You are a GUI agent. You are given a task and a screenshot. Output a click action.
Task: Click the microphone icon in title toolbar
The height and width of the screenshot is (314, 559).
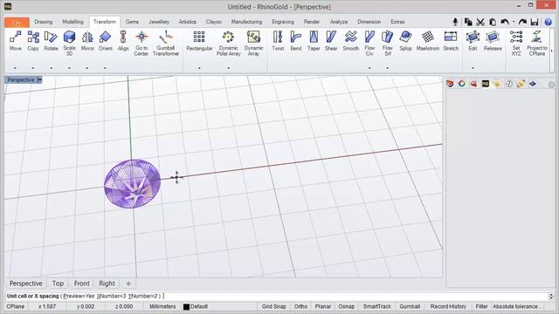click(x=455, y=22)
